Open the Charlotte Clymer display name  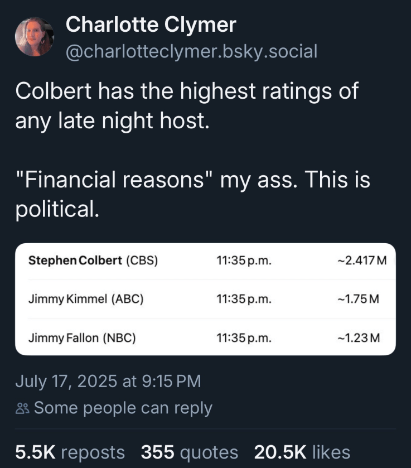pos(151,25)
